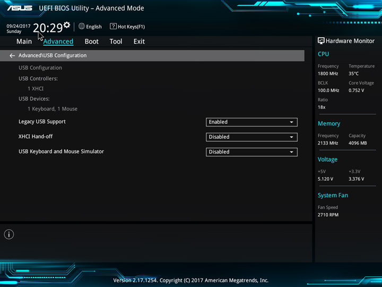Select the USB Keyboard and Mouse Simulator label

[61, 151]
